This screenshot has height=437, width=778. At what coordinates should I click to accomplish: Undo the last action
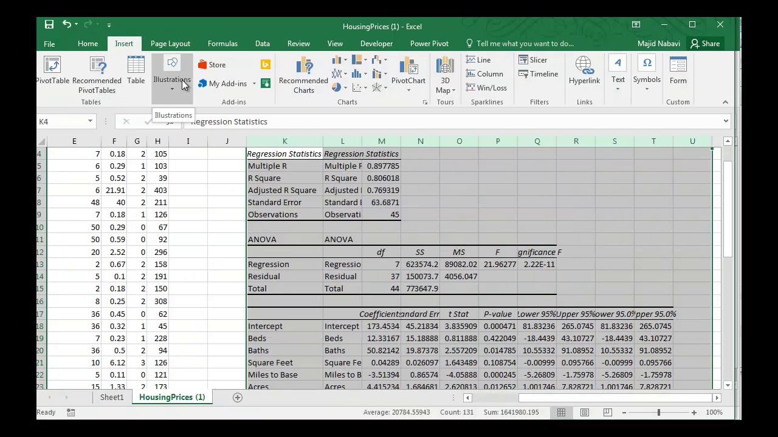coord(66,25)
